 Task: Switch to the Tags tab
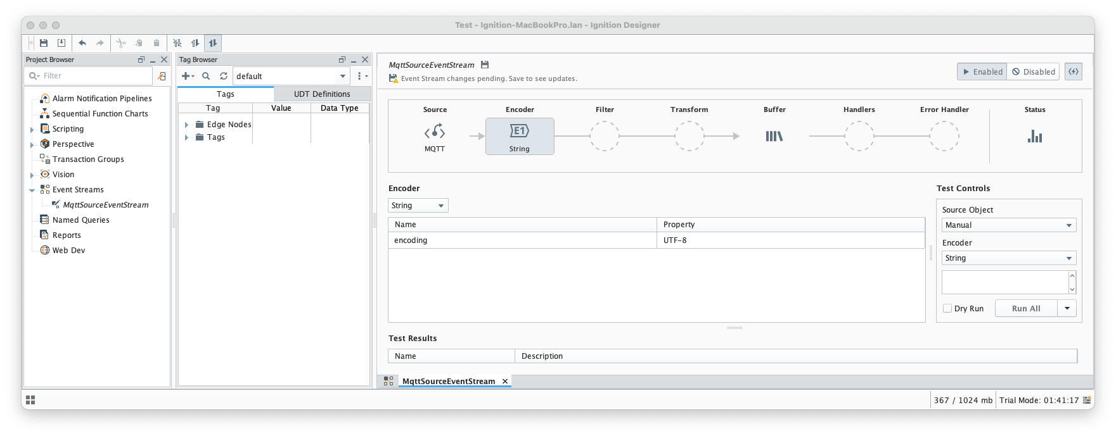tap(226, 94)
